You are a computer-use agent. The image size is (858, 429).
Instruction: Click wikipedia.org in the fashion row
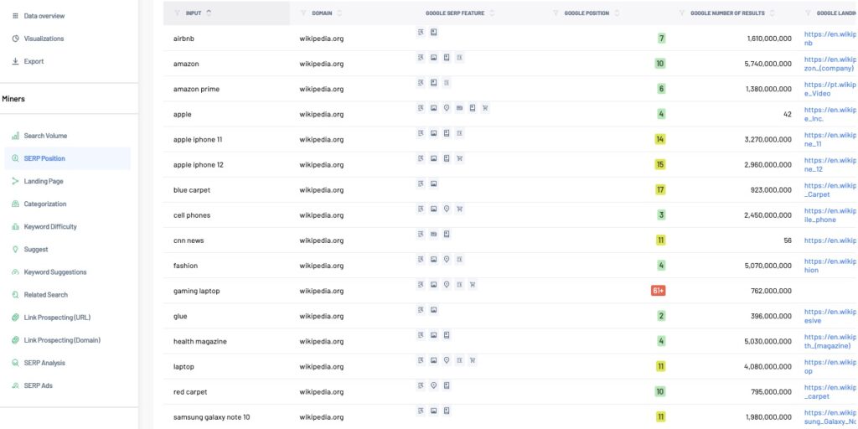[322, 266]
